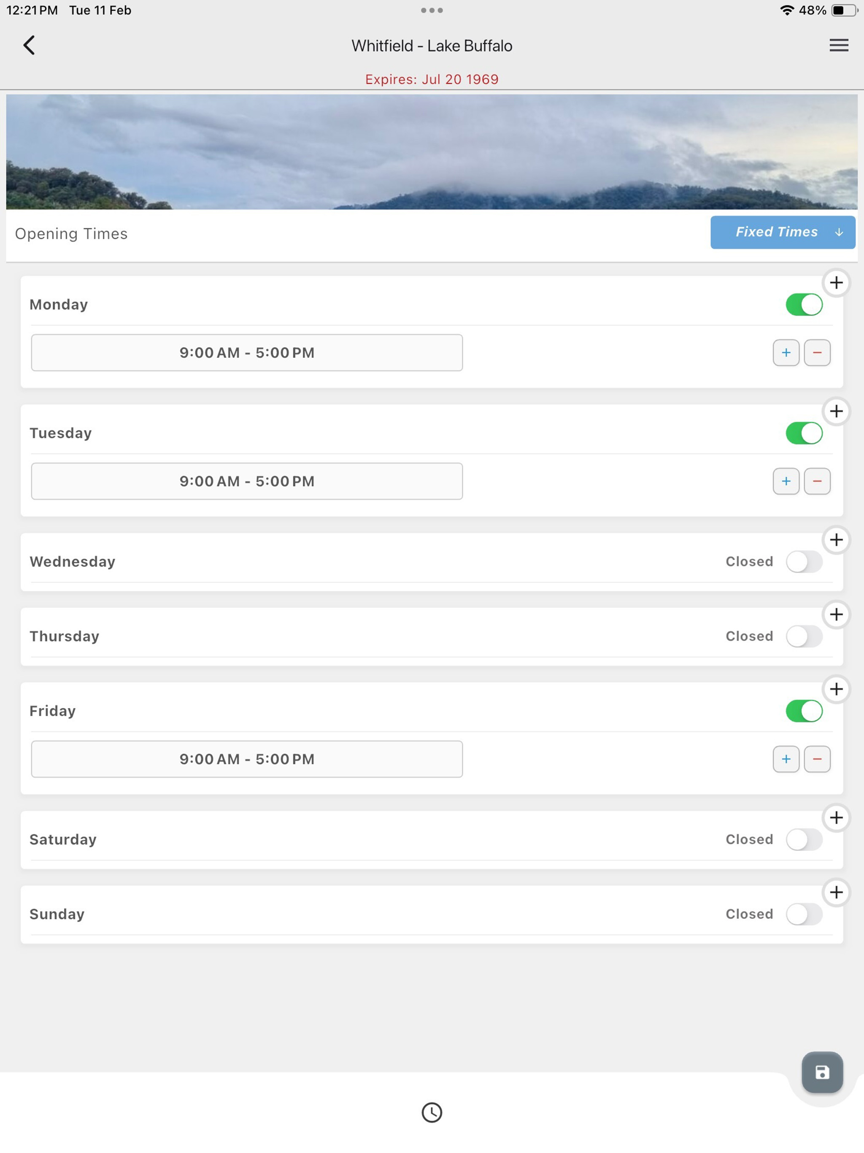
Task: Tap the battery indicator
Action: [x=844, y=11]
